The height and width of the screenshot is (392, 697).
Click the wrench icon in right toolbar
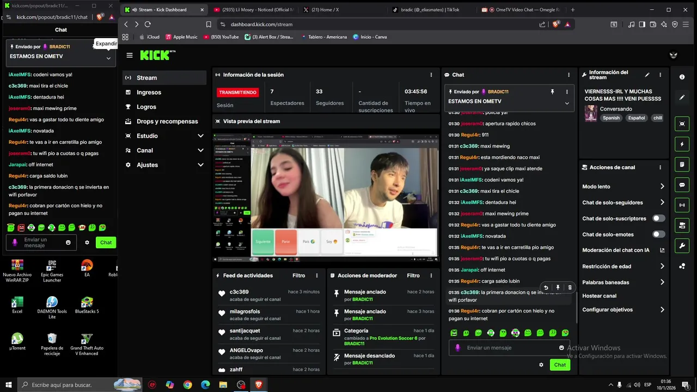(682, 246)
